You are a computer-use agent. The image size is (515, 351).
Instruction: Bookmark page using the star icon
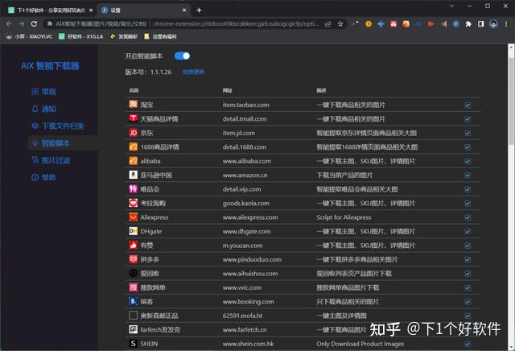coord(340,23)
